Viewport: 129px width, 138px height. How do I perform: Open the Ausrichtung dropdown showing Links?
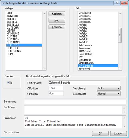(x=109, y=88)
